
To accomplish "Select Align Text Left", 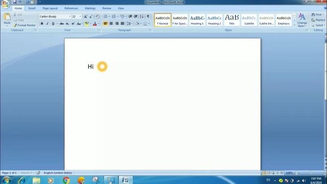I will 106,24.
